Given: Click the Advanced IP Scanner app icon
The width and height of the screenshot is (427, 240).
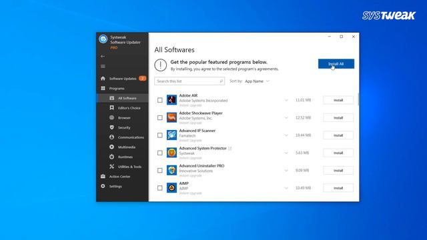Looking at the screenshot, I should 172,135.
